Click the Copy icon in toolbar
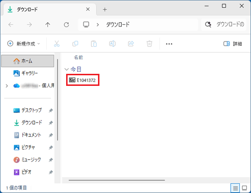This screenshot has width=251, height=193. [75, 43]
